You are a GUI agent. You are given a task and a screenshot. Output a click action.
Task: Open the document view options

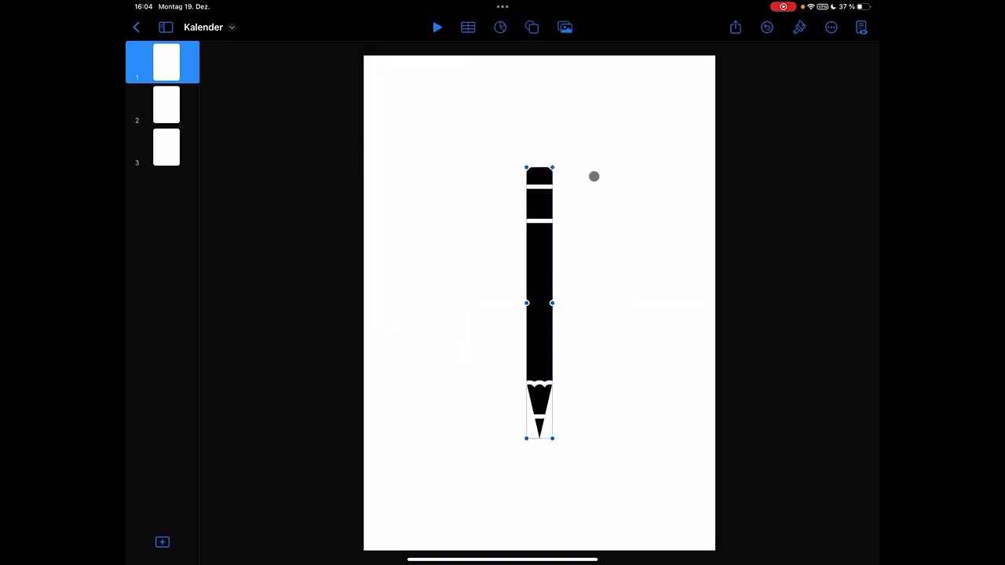point(861,27)
